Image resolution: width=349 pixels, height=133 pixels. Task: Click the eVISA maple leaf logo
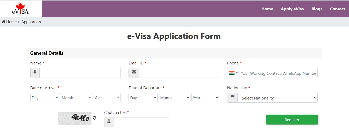pos(20,9)
